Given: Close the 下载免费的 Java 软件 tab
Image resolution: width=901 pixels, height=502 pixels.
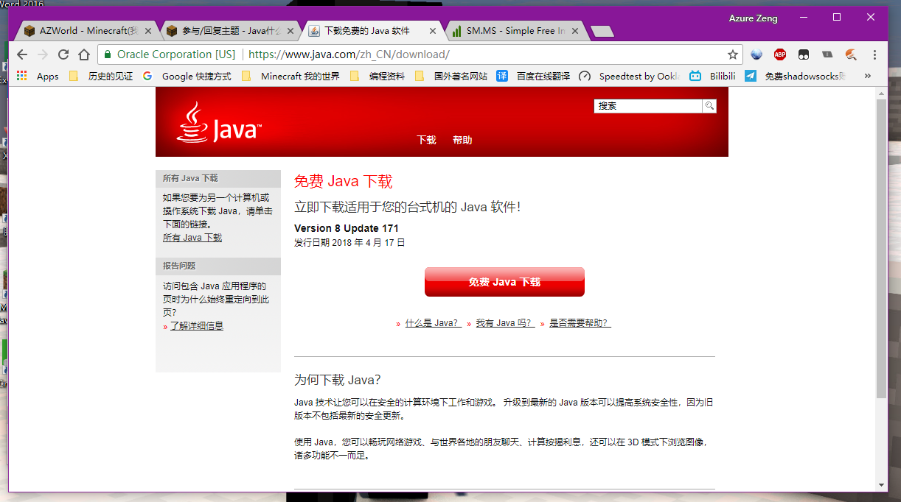Looking at the screenshot, I should coord(432,31).
